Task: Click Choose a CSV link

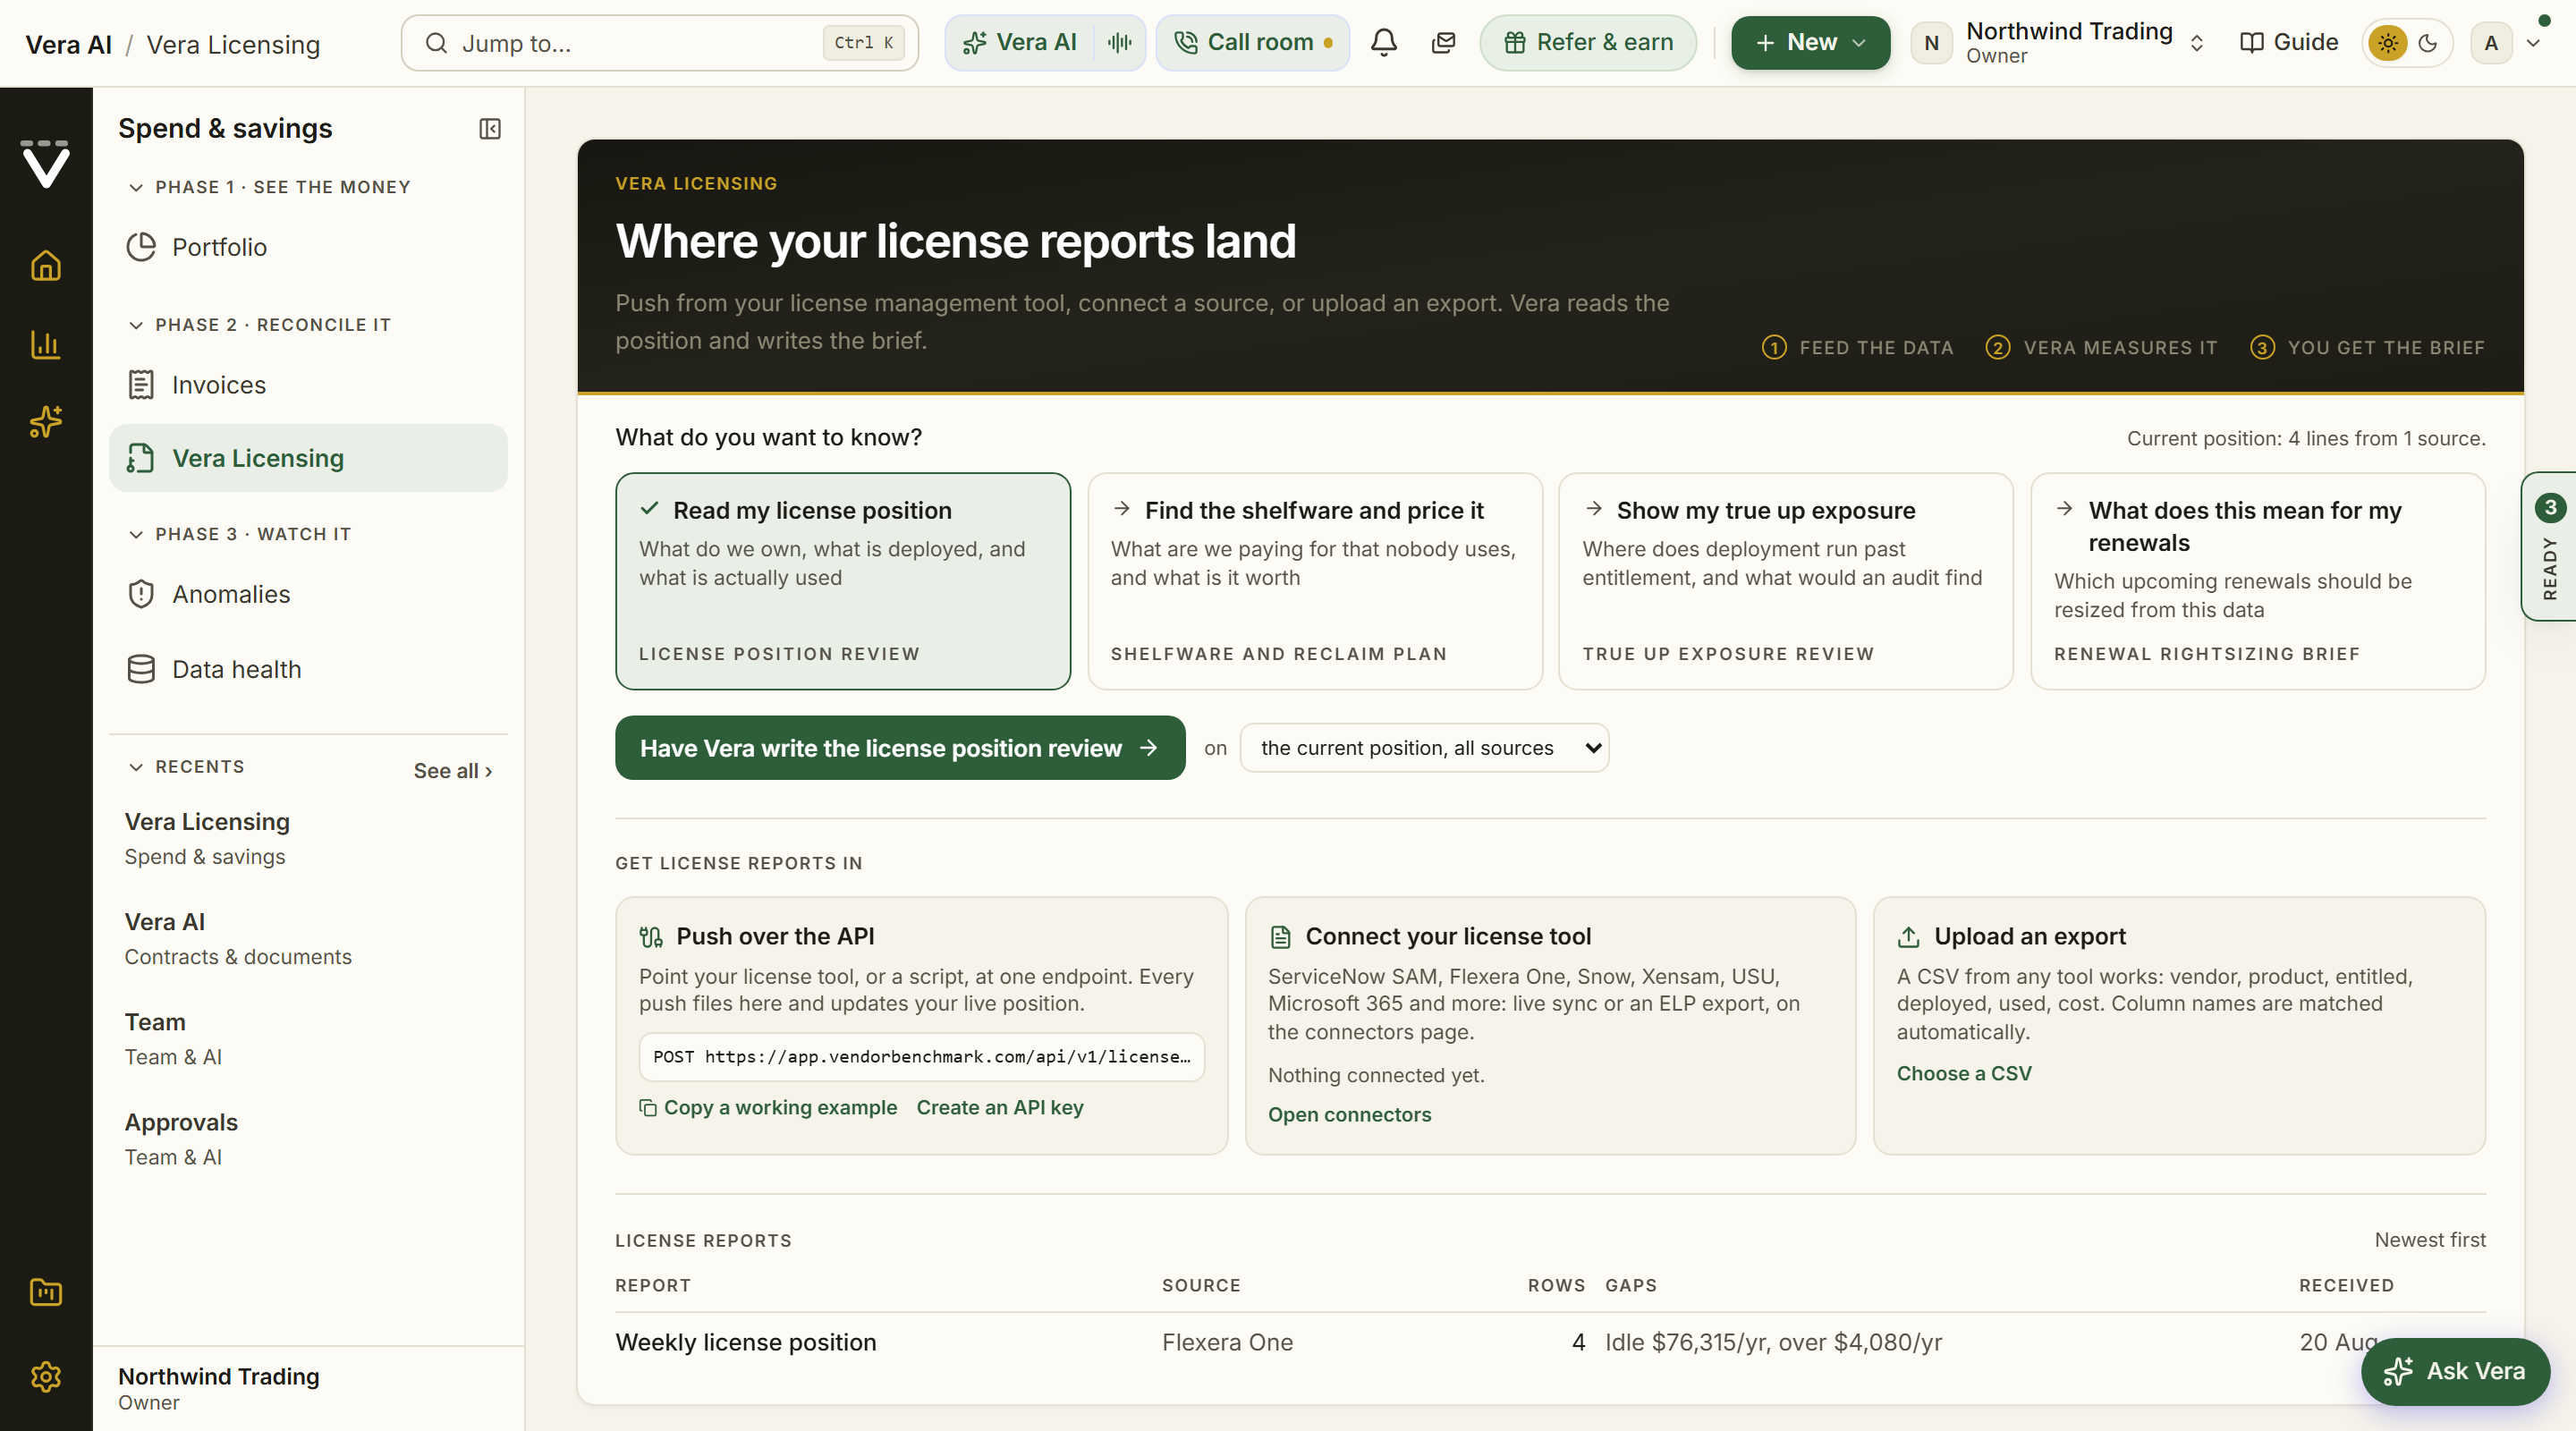Action: pyautogui.click(x=1964, y=1073)
